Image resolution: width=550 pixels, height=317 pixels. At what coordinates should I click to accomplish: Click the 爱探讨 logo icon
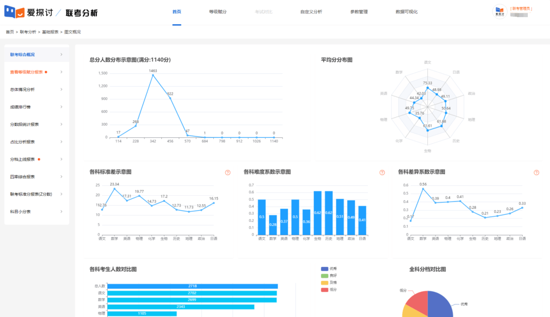(14, 12)
